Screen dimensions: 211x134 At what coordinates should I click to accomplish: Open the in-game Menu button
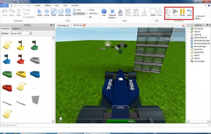pos(61,120)
